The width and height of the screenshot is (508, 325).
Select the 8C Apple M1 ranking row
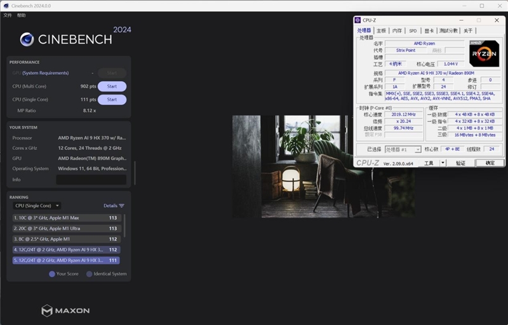point(67,239)
